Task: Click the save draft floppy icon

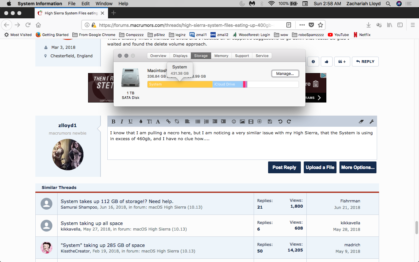Action: pyautogui.click(x=270, y=122)
